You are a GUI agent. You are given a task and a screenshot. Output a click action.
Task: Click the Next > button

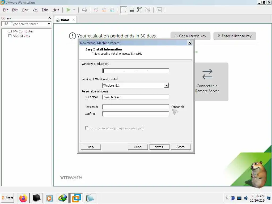pyautogui.click(x=159, y=147)
